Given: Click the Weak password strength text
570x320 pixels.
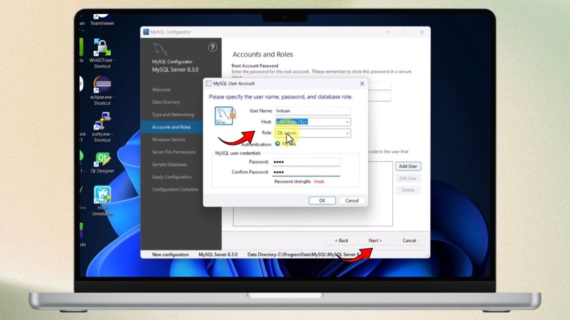Looking at the screenshot, I should point(319,182).
